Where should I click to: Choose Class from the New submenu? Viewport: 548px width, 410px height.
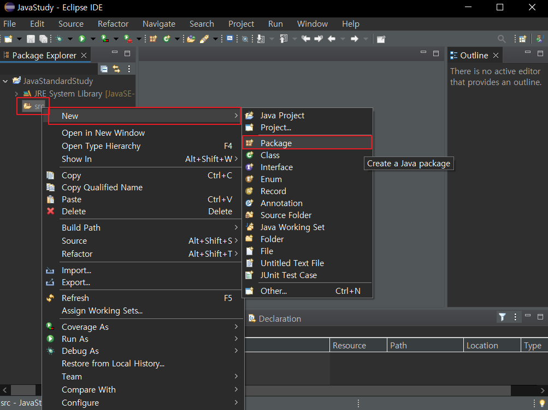[307, 155]
